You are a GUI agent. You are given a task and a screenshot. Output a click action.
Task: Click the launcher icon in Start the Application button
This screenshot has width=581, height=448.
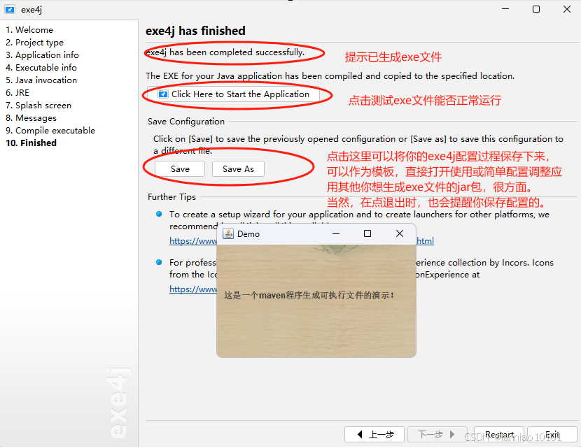pyautogui.click(x=163, y=94)
